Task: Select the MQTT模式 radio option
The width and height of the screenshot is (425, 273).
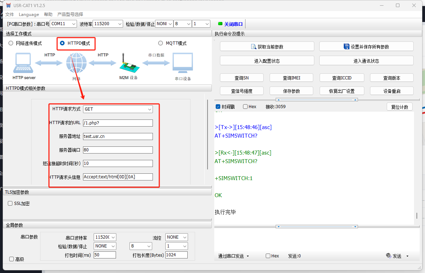Action: [x=160, y=43]
